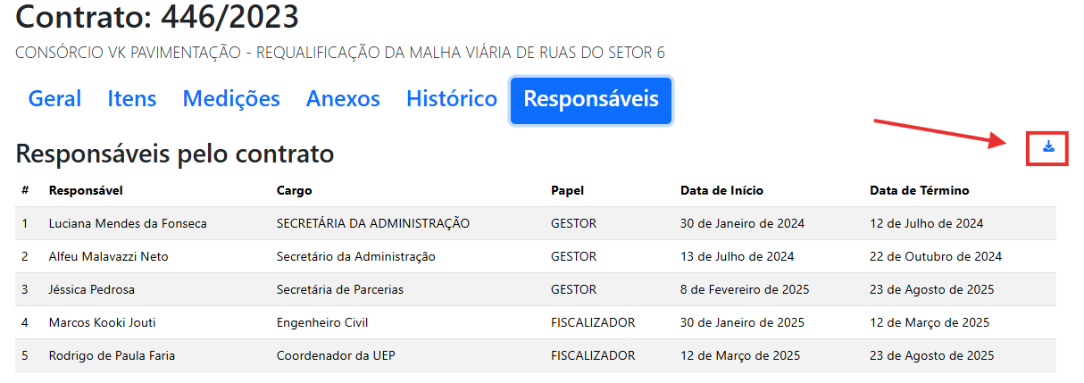Click the Papel column header

point(567,190)
